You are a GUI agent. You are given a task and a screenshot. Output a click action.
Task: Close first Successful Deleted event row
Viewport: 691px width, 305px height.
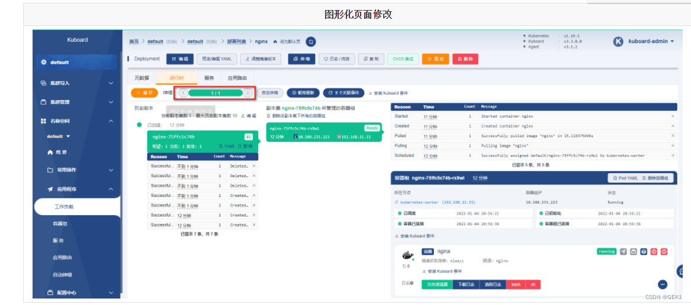(x=254, y=166)
